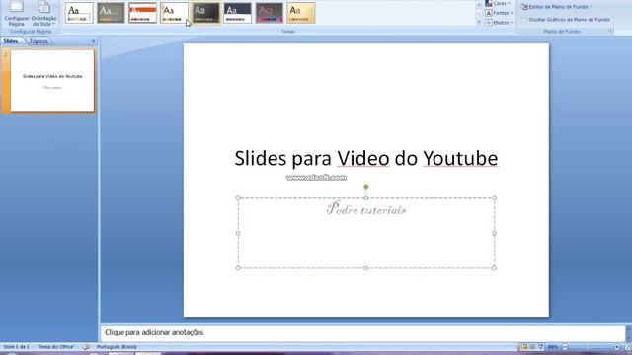This screenshot has height=355, width=632.
Task: Open Estilos de Plano de Fundo dropdown
Action: coord(556,7)
